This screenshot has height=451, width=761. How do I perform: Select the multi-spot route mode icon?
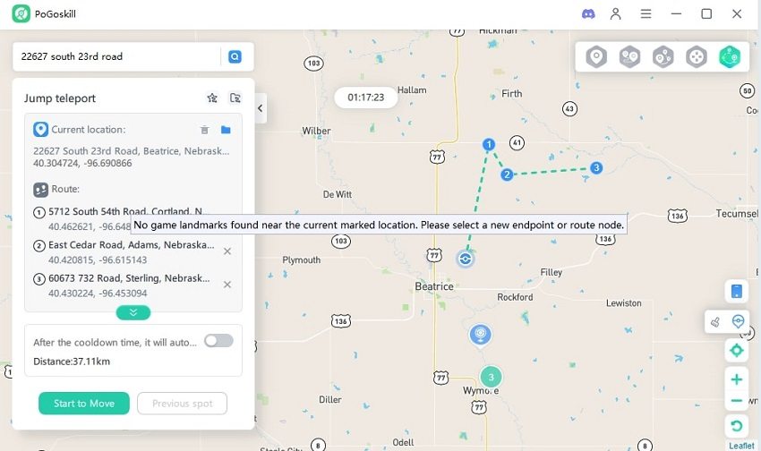click(x=663, y=57)
